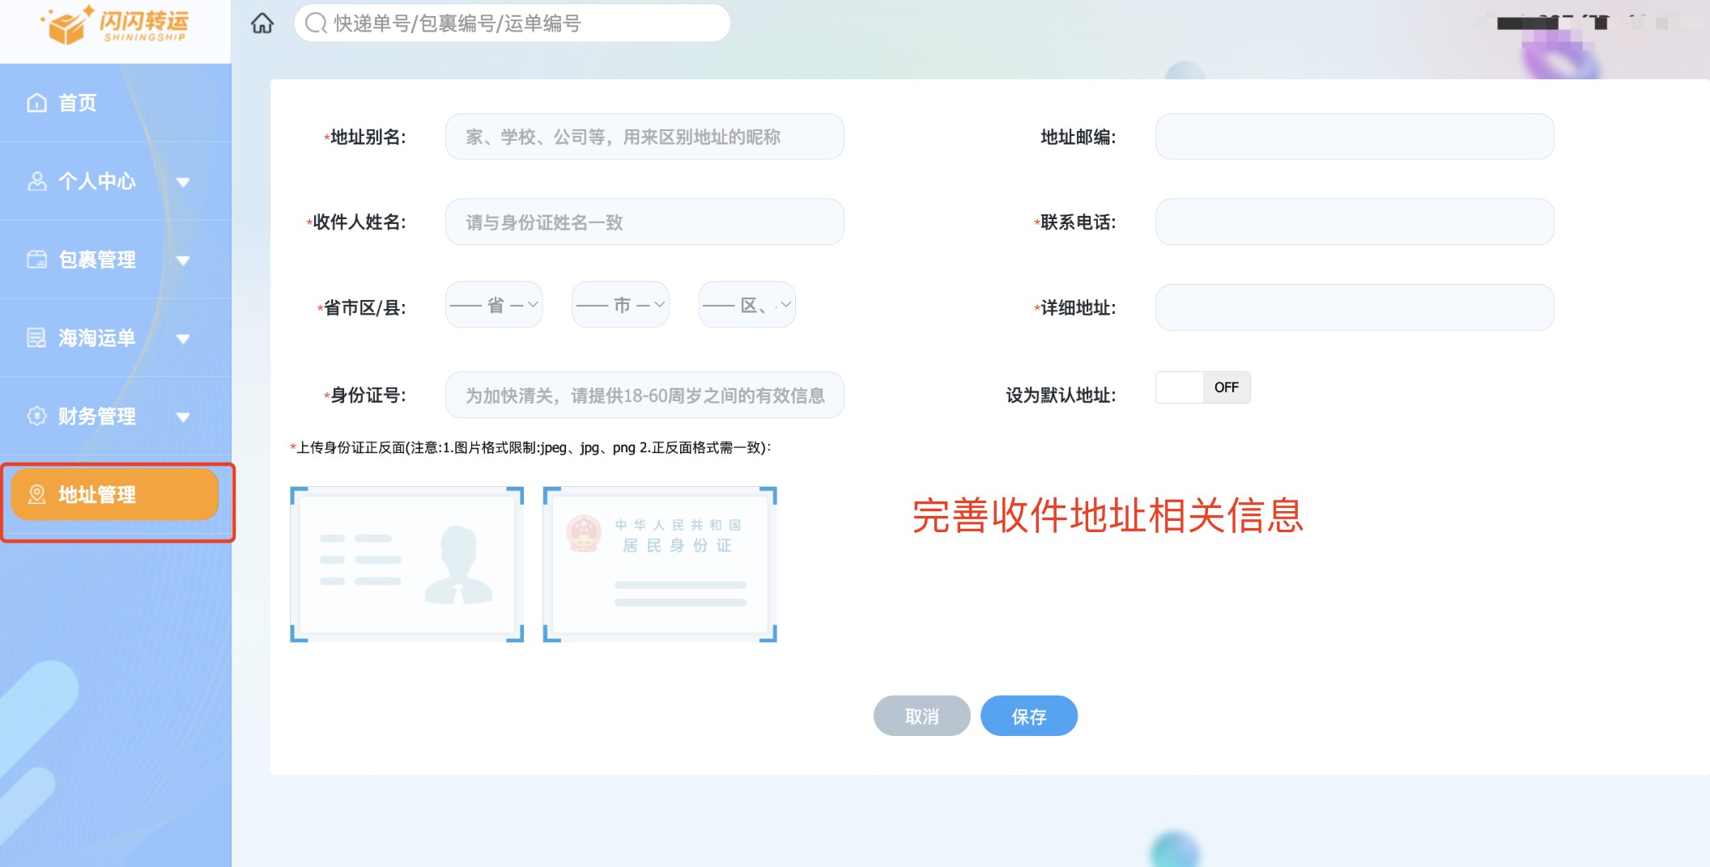
Task: Open the 市 city dropdown
Action: pyautogui.click(x=620, y=305)
